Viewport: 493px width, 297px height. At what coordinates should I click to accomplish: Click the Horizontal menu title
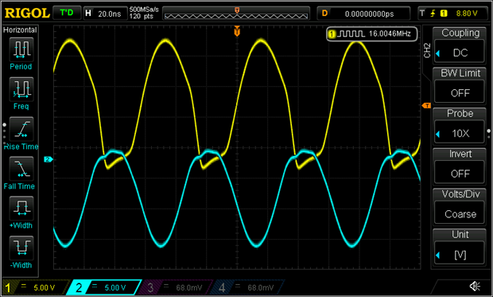point(20,30)
